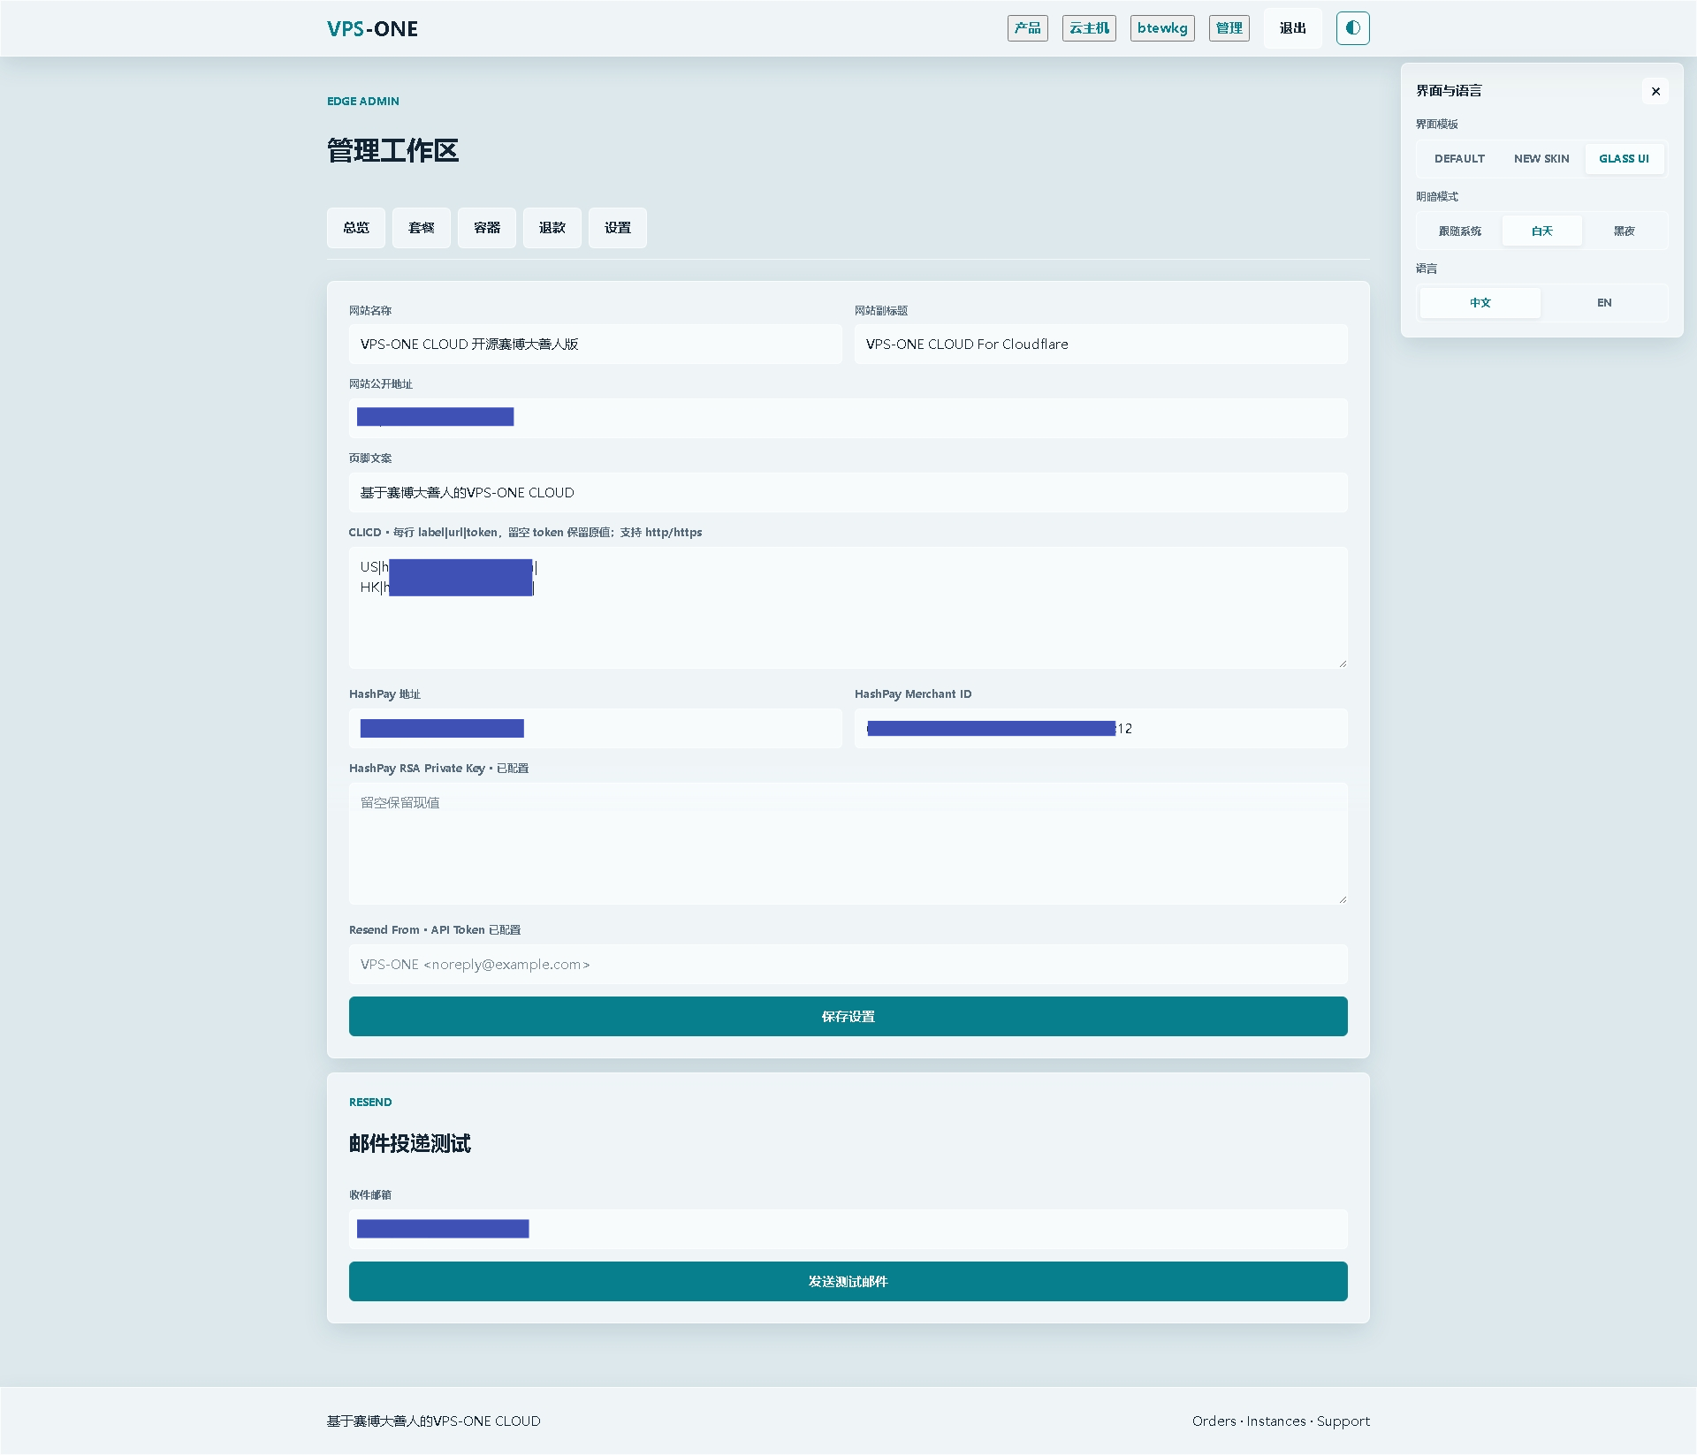1697x1455 pixels.
Task: Choose 黑夜 dark mode
Action: [x=1624, y=231]
